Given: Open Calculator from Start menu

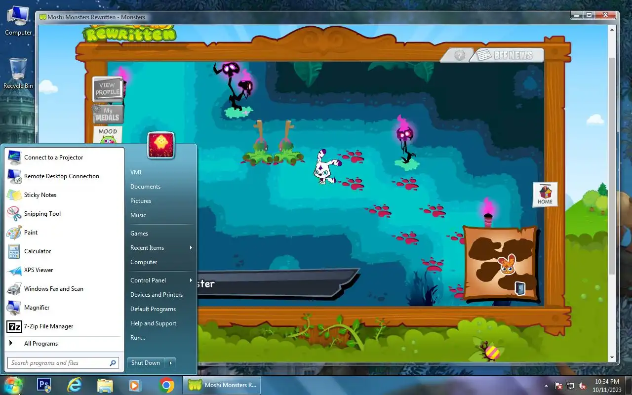Looking at the screenshot, I should [x=64, y=251].
